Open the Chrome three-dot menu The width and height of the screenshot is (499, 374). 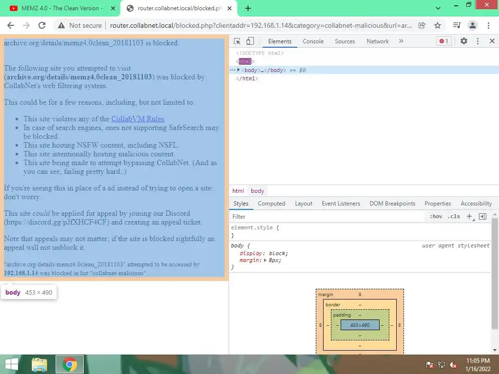pyautogui.click(x=488, y=25)
